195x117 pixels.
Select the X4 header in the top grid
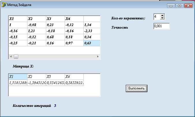coord(74,19)
